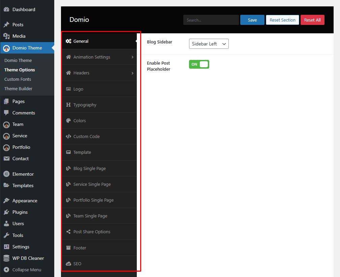
Task: Click the Posts pin icon
Action: pos(6,25)
